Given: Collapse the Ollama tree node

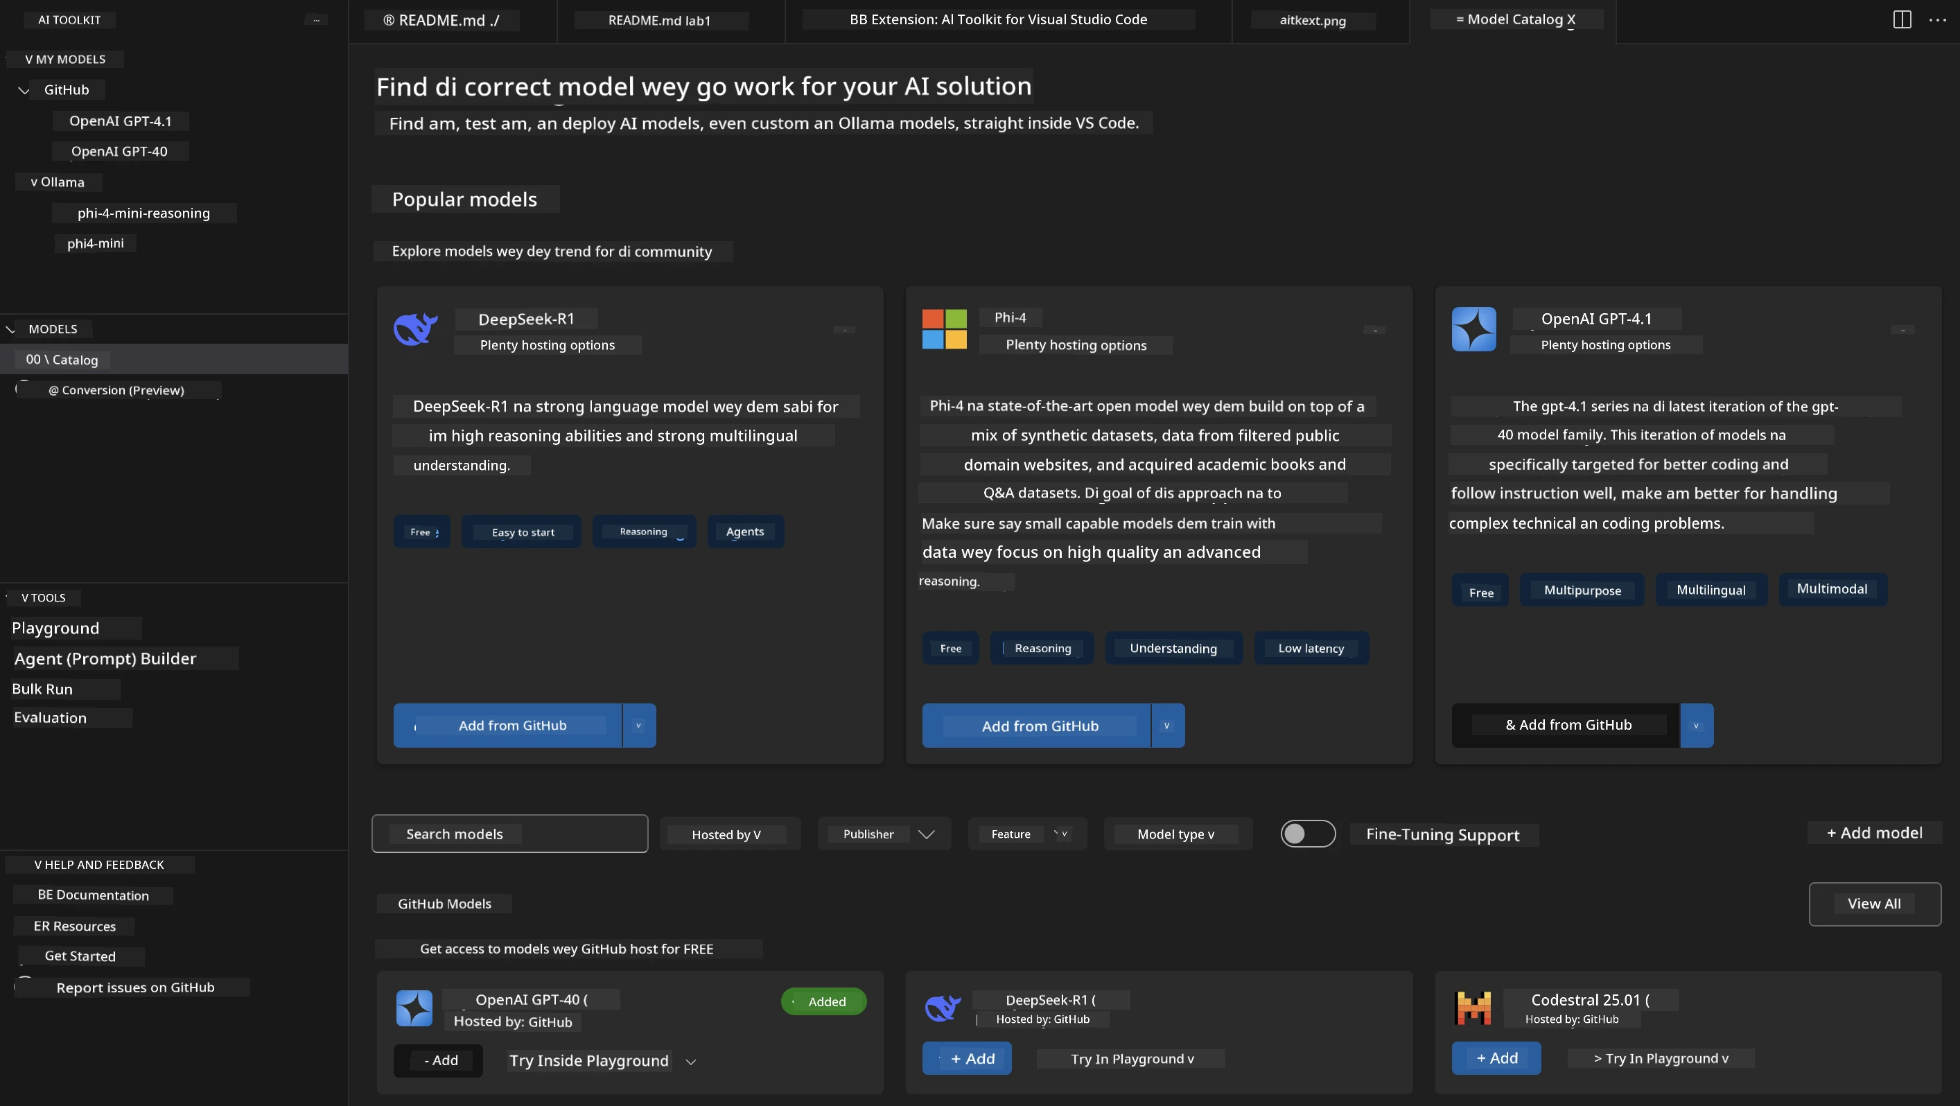Looking at the screenshot, I should [34, 182].
